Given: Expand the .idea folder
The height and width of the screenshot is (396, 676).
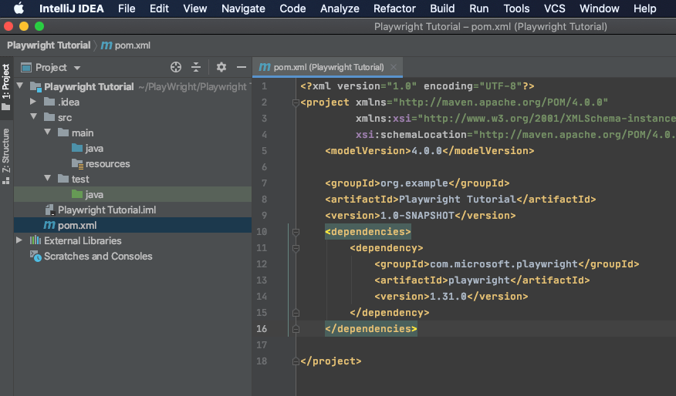Looking at the screenshot, I should pos(33,102).
